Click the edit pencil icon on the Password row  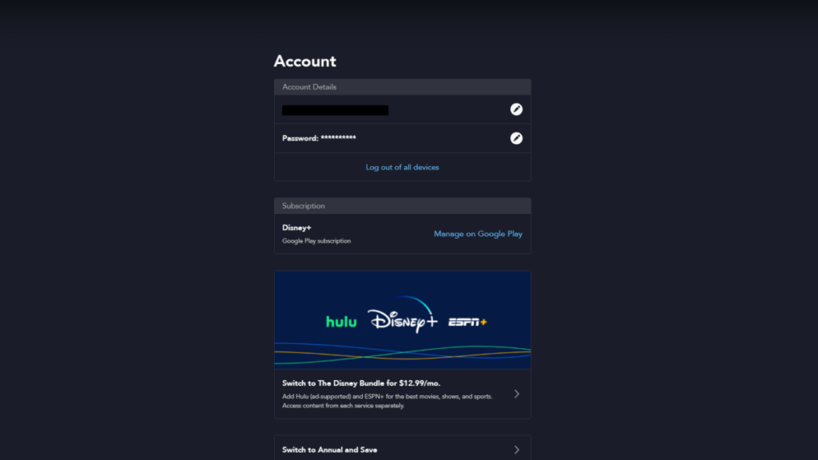pyautogui.click(x=516, y=138)
